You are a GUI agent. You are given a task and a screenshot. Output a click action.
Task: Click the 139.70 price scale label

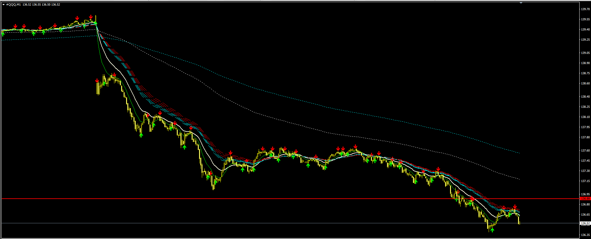[x=585, y=9]
